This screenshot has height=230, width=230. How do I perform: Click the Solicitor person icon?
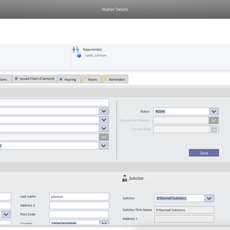click(x=125, y=178)
